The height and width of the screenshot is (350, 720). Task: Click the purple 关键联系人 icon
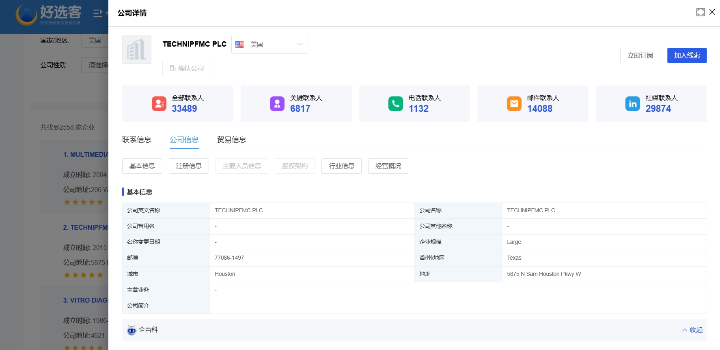277,104
